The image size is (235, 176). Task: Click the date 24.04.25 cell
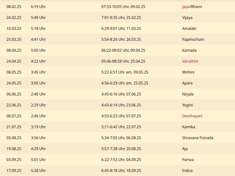click(14, 61)
